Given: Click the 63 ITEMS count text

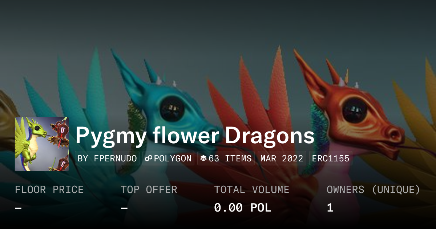Looking at the screenshot, I should (x=230, y=158).
